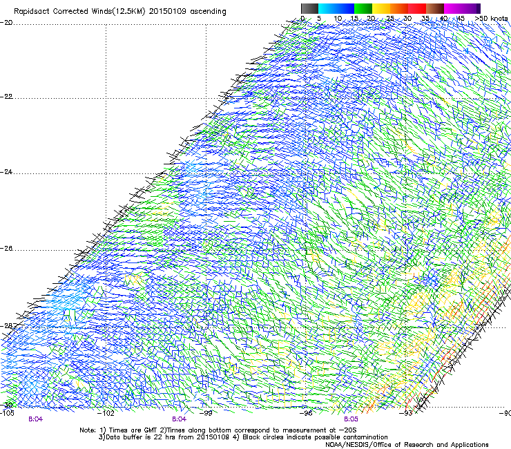
Task: Select the red 30-35 knots color segment
Action: (417, 8)
